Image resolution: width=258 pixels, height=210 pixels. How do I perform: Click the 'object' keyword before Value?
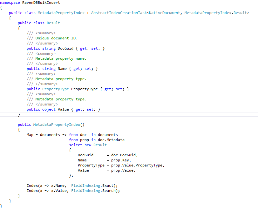click(49, 109)
